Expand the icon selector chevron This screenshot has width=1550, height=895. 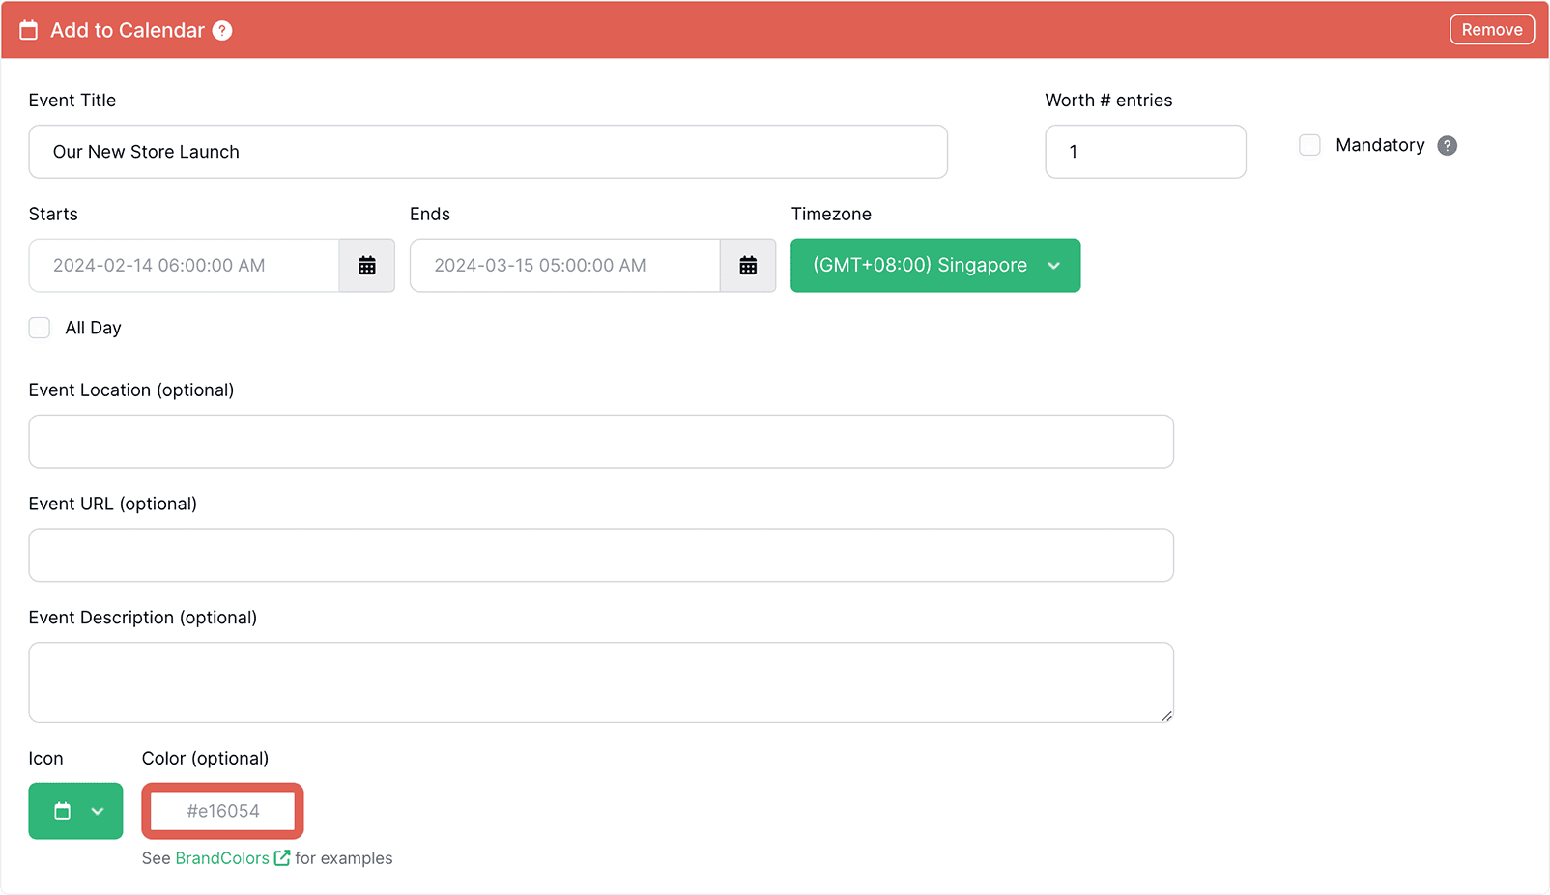click(x=97, y=811)
